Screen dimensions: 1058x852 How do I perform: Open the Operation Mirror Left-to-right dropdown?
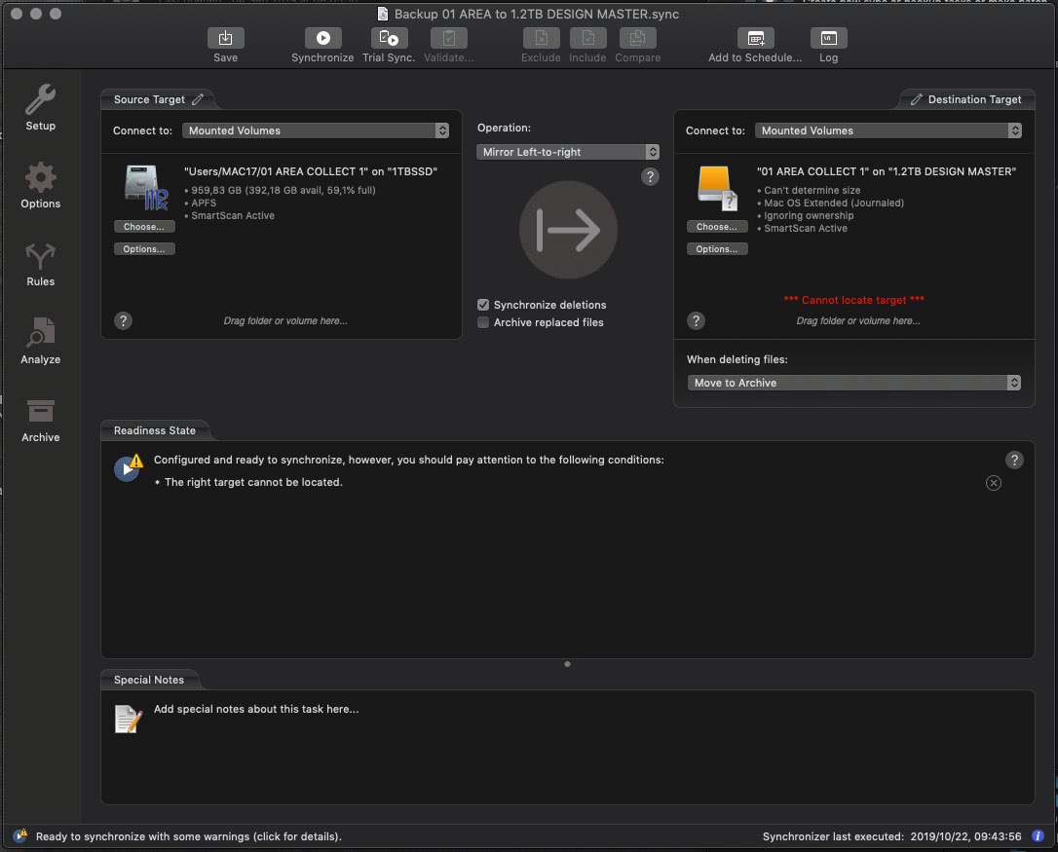[568, 152]
